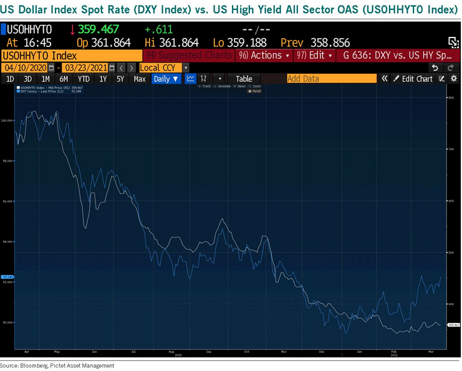Click the Nov label on time axis
The image size is (462, 371).
coord(284,352)
